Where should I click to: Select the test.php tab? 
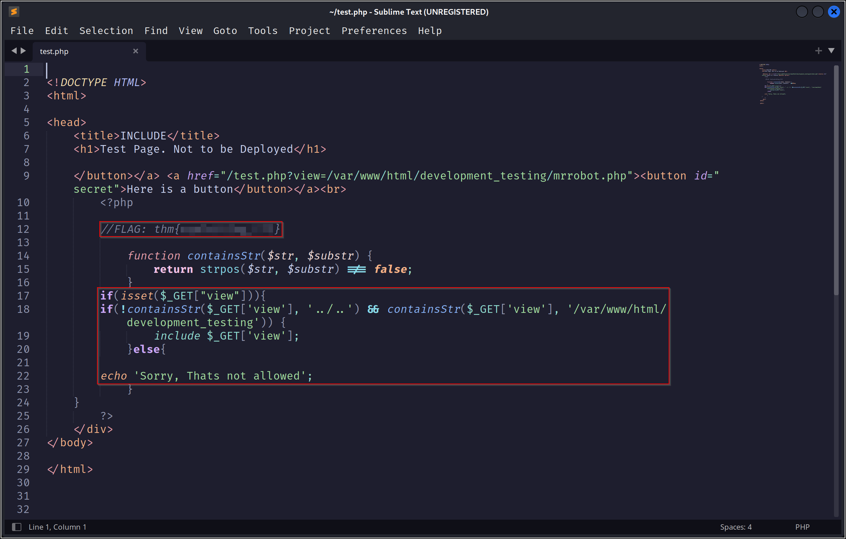[x=54, y=51]
